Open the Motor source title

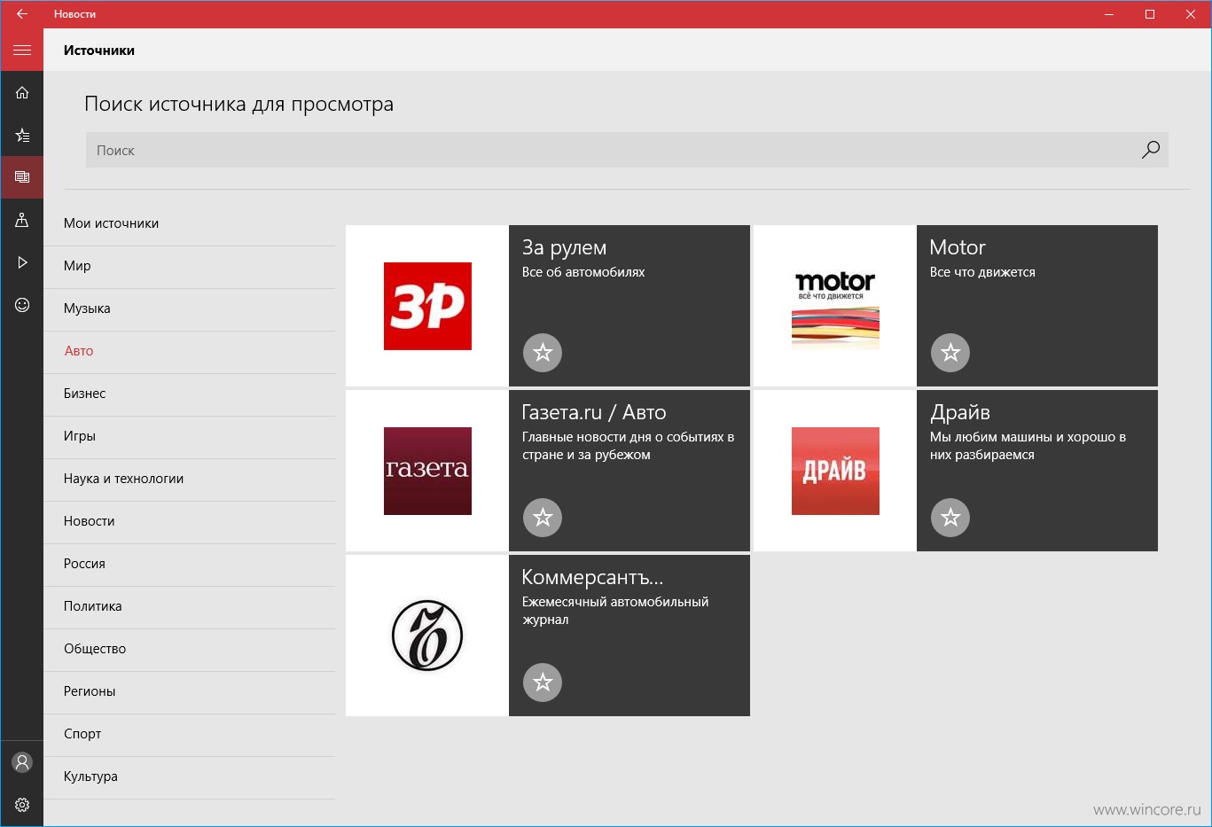pyautogui.click(x=958, y=247)
